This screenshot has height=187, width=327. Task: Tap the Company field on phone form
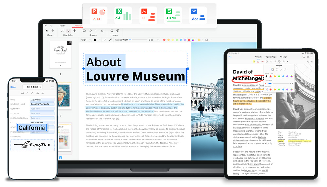click(42, 109)
